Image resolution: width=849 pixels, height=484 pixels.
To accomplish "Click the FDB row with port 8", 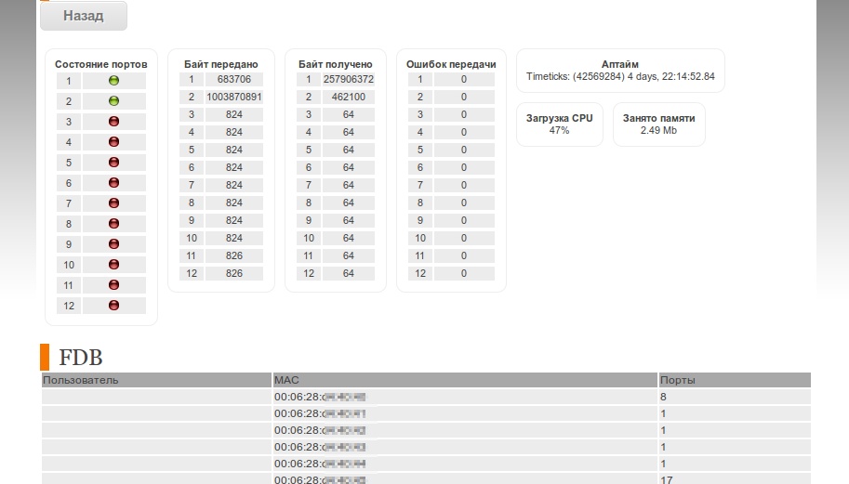I will [426, 397].
